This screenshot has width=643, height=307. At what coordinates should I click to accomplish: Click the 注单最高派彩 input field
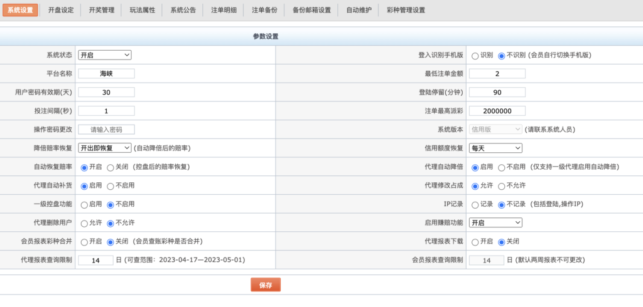(x=497, y=111)
